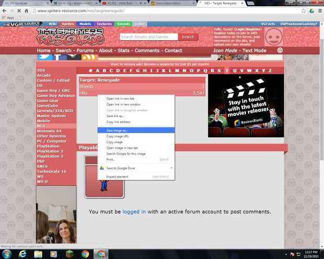Viewport: 324px width, 259px height.
Task: Bookmark this page with the star icon
Action: point(303,11)
